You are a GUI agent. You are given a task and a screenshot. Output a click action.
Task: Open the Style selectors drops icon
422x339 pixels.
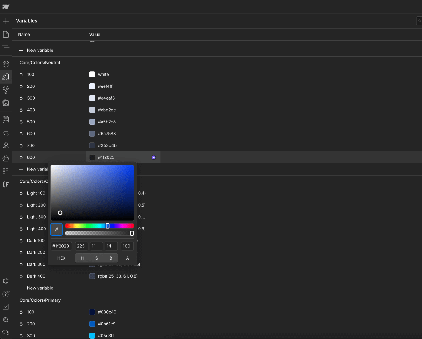6,90
